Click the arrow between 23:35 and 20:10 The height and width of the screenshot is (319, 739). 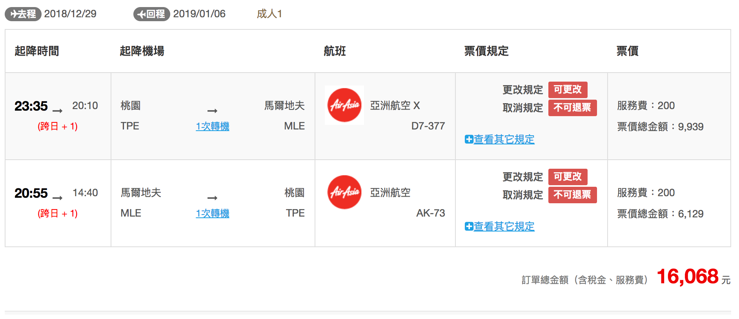[x=58, y=111]
